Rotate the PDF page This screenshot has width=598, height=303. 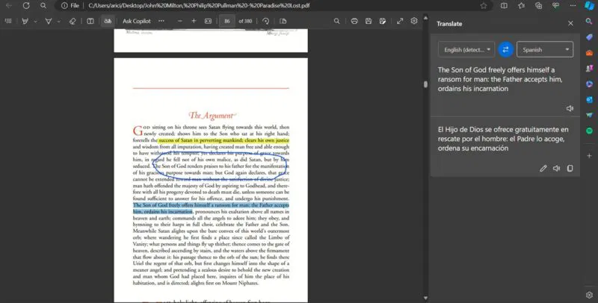coord(266,22)
